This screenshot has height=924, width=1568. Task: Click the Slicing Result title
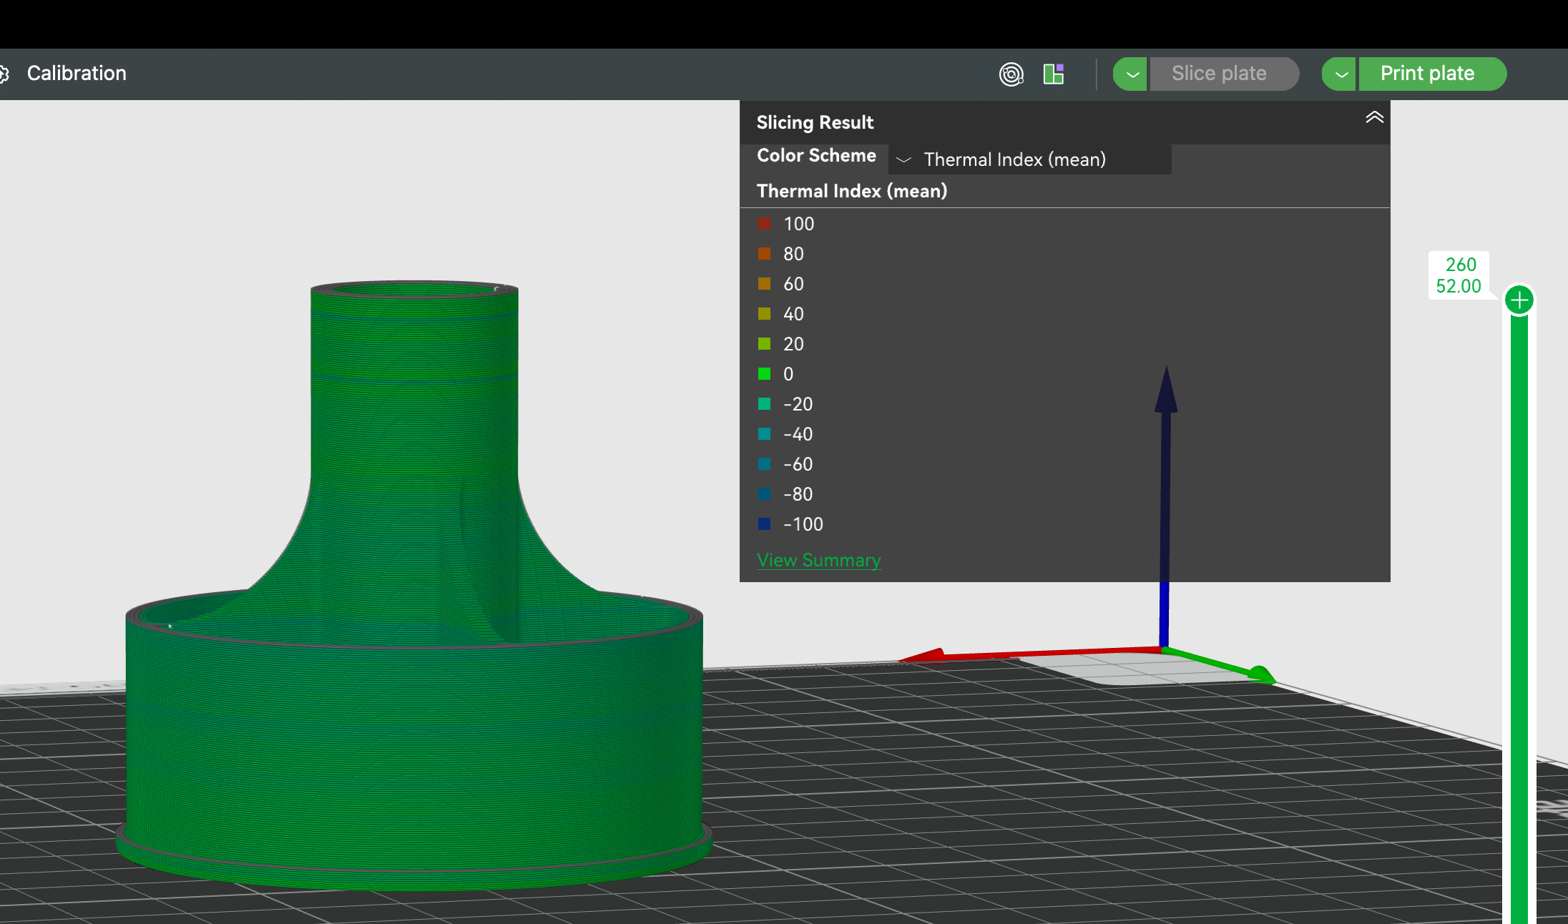[x=815, y=122]
